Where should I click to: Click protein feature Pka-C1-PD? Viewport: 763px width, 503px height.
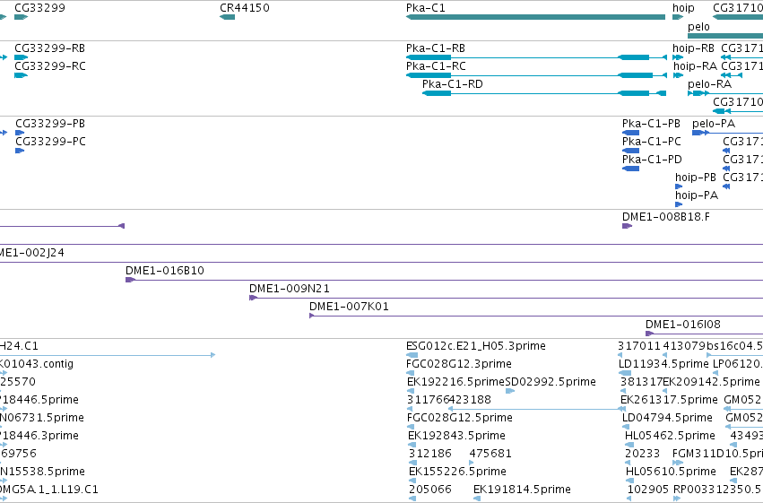tap(630, 169)
